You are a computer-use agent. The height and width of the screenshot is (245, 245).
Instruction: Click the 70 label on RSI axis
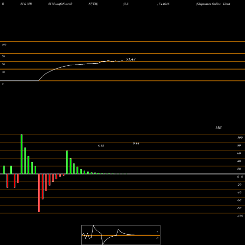(3, 56)
